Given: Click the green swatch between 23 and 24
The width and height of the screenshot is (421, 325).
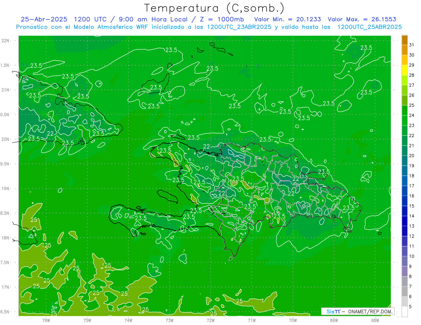Looking at the screenshot, I should pyautogui.click(x=405, y=120).
